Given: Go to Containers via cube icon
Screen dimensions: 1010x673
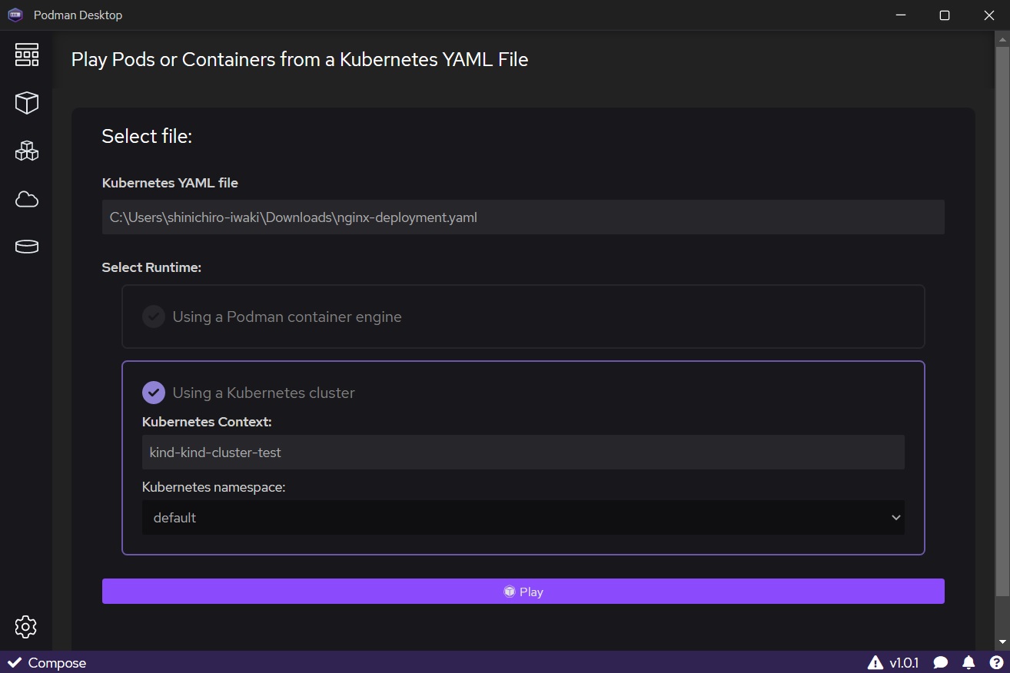Looking at the screenshot, I should point(26,103).
